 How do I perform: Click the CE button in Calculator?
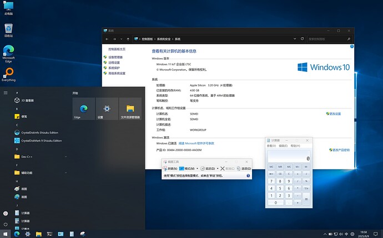[280, 174]
